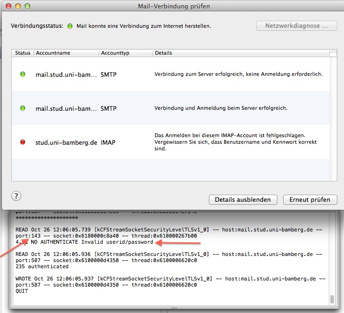Click the log panel vertical scrollbar thumb
344x313 pixels.
332,299
